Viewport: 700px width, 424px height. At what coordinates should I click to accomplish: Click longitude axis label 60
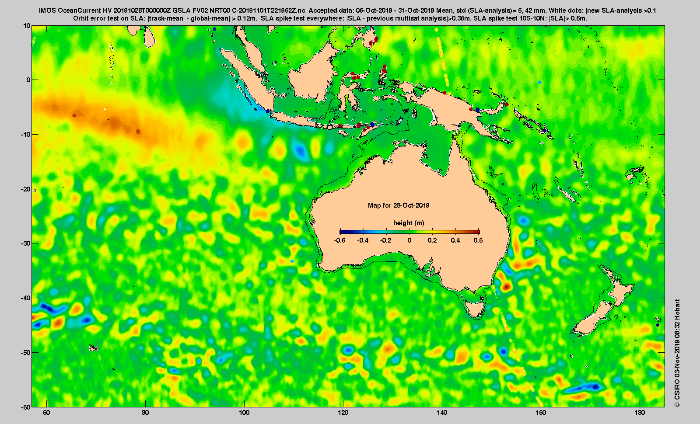(46, 413)
